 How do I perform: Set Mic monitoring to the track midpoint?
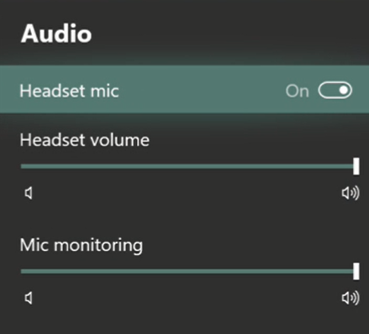click(x=188, y=271)
